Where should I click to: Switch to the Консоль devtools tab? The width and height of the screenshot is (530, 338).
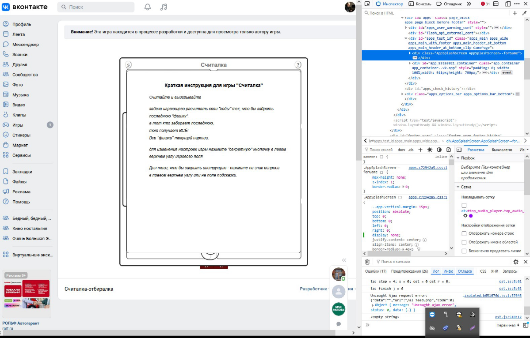click(x=420, y=4)
